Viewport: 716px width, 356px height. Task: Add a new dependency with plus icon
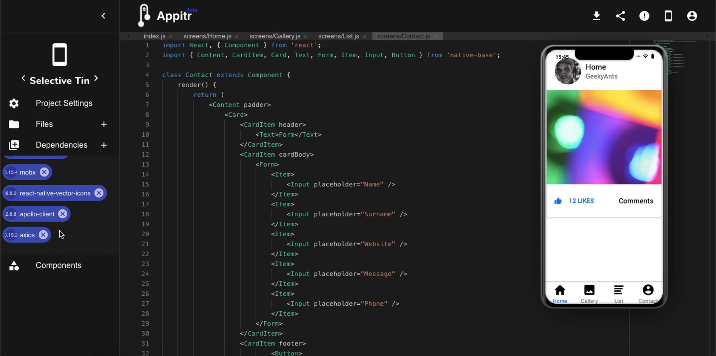104,145
